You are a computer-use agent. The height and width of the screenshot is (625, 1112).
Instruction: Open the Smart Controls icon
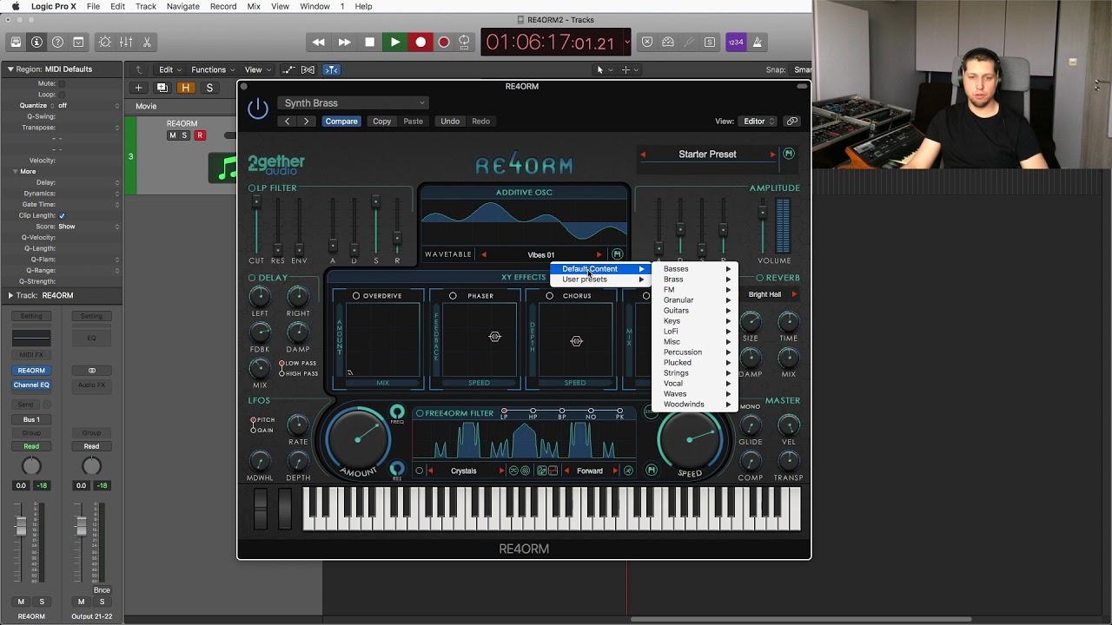pos(105,42)
